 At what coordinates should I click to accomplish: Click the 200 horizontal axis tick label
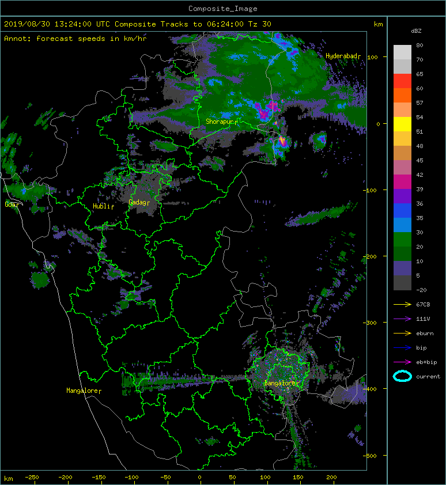tap(331, 478)
